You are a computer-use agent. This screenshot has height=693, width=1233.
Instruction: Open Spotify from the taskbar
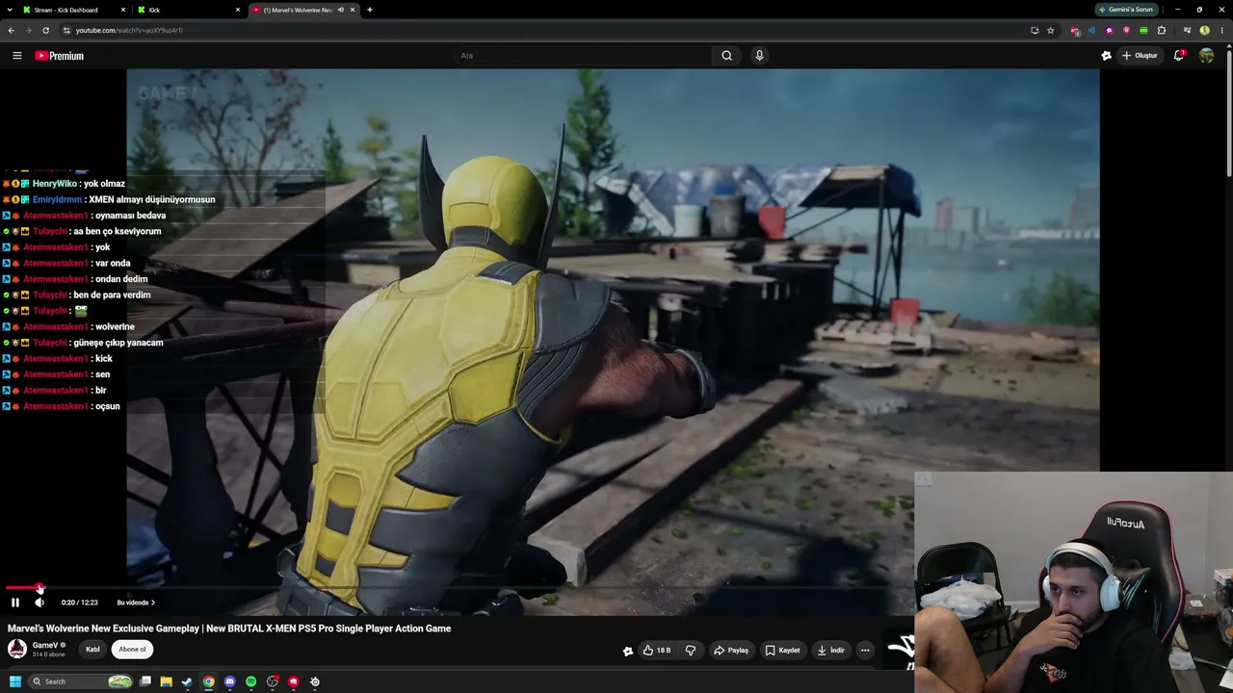pyautogui.click(x=251, y=681)
